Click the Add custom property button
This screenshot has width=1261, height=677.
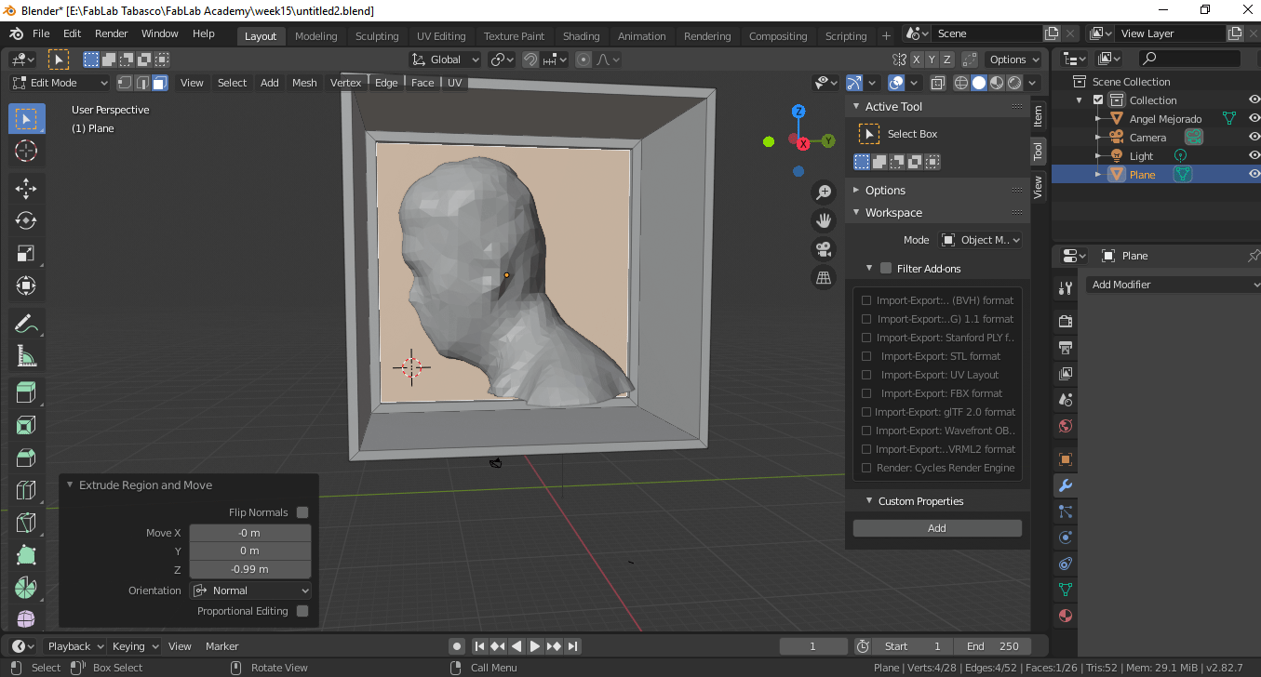pyautogui.click(x=936, y=528)
